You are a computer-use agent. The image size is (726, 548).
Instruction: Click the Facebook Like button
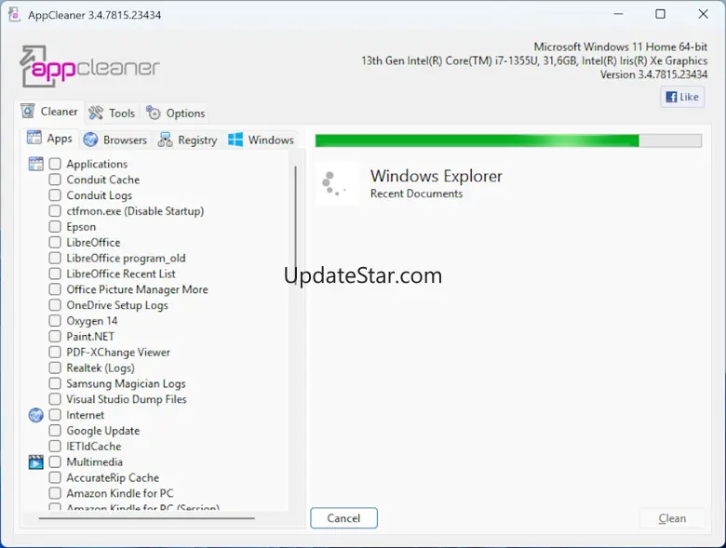[682, 97]
